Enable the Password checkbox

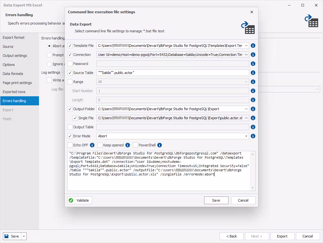coord(70,64)
